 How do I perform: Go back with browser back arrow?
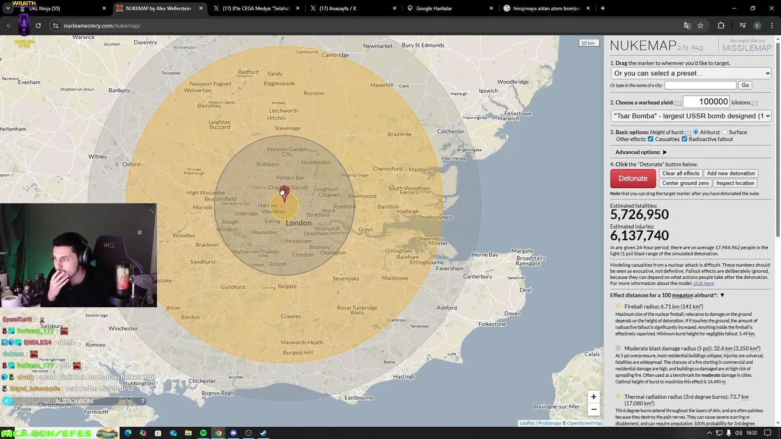pos(9,26)
